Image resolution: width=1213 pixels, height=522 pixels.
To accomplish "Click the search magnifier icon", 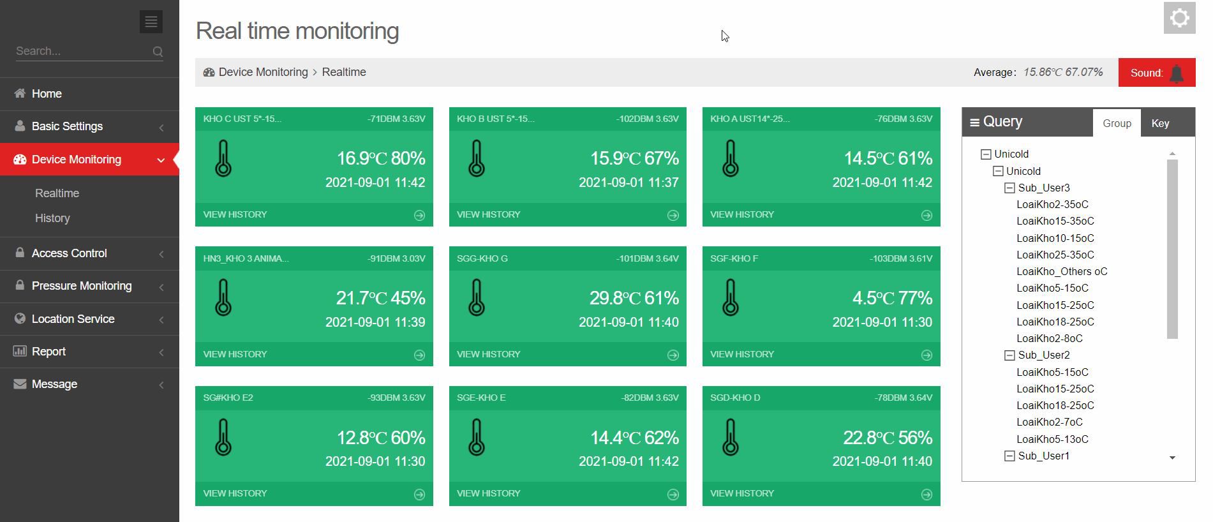I will (x=158, y=52).
